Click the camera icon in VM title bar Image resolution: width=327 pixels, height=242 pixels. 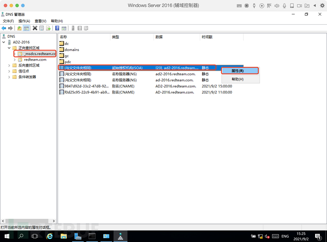click(x=300, y=6)
